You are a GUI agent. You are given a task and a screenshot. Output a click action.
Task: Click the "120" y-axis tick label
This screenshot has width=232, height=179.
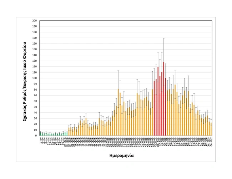point(35,67)
